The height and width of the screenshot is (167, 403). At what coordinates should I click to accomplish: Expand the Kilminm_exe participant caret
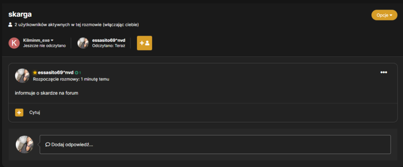pyautogui.click(x=52, y=41)
